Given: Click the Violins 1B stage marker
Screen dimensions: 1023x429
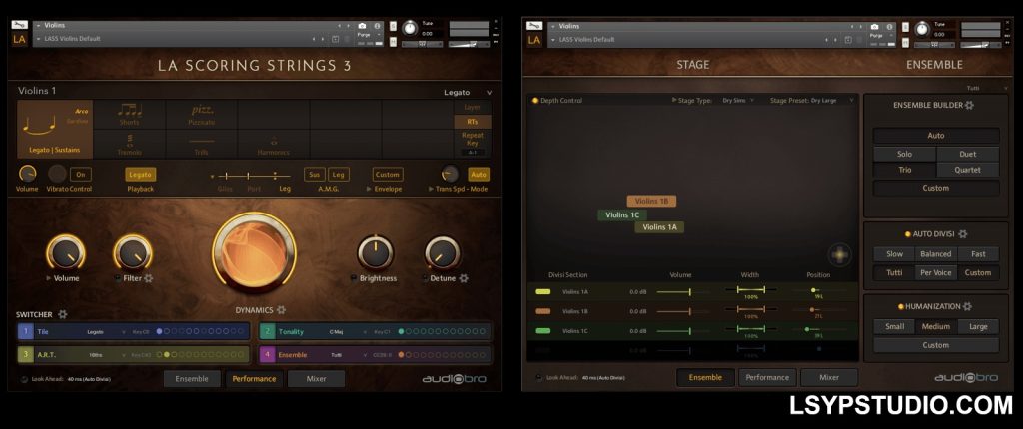Looking at the screenshot, I should point(651,202).
